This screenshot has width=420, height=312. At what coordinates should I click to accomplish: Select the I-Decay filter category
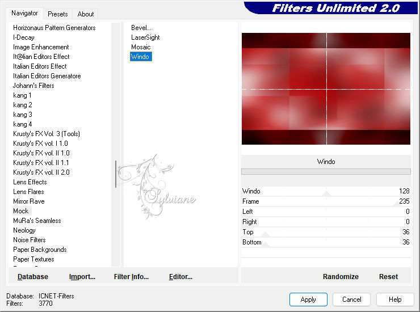tap(24, 37)
